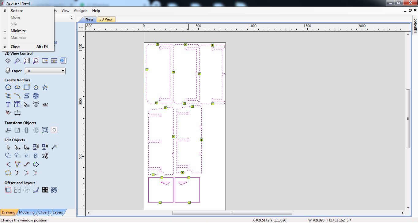418x223 pixels.
Task: Switch to the Layers tab
Action: pos(58,212)
